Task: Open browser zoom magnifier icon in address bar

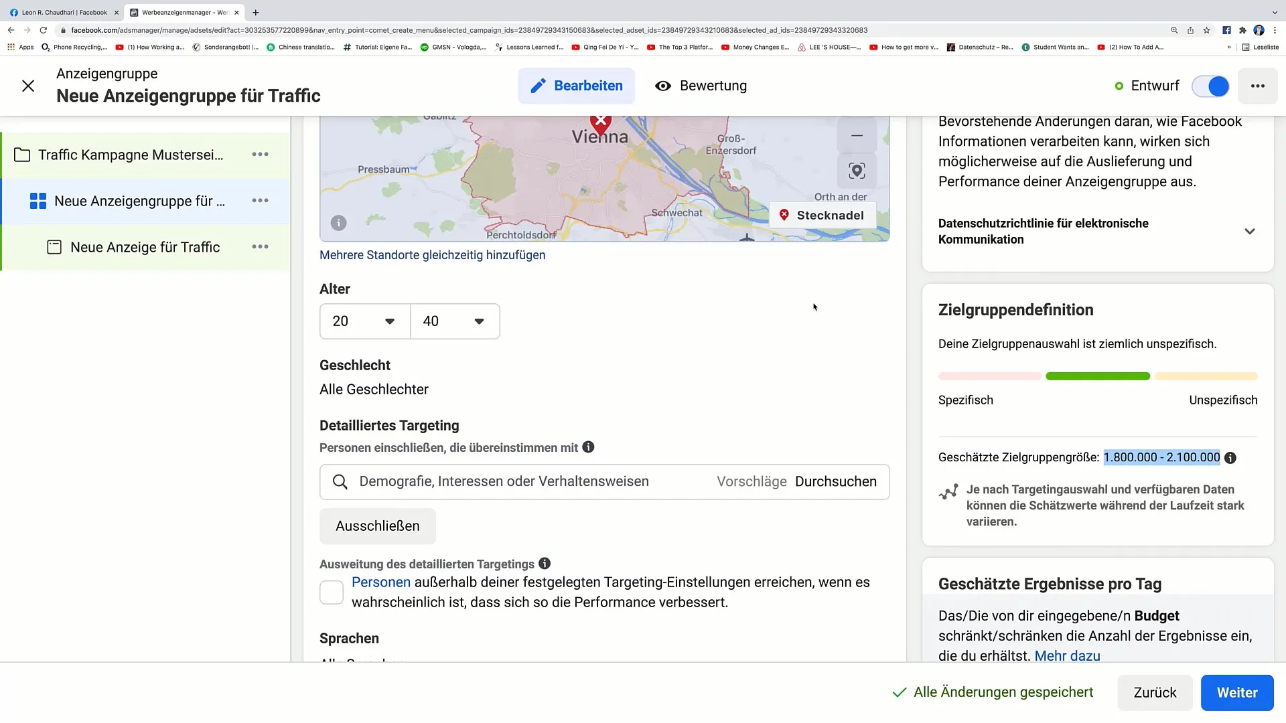Action: [1174, 30]
